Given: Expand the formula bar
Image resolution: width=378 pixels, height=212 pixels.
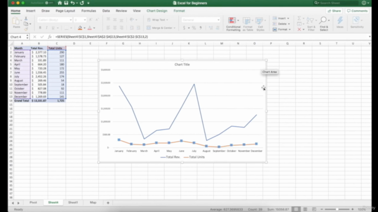Looking at the screenshot, I should click(x=370, y=37).
